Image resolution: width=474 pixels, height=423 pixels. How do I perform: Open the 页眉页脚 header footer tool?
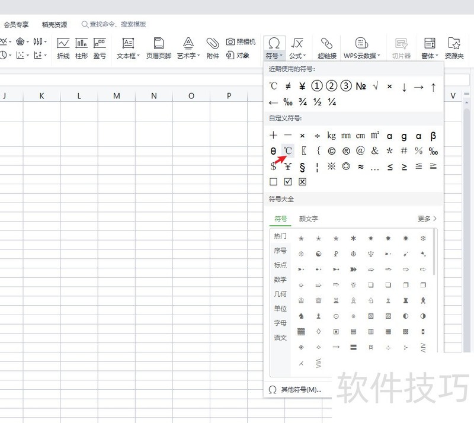pos(159,48)
